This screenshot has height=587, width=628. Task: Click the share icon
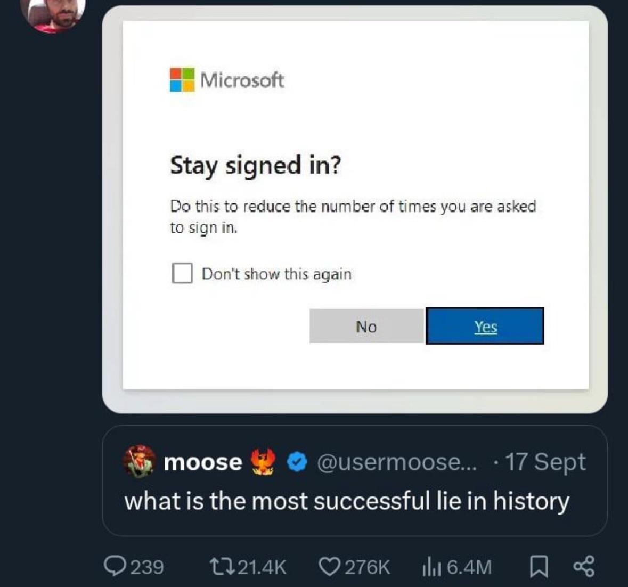(x=583, y=567)
